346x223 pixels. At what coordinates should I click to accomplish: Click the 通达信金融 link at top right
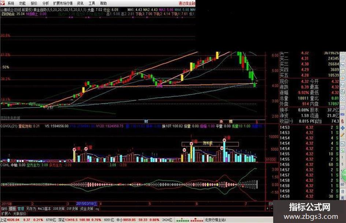click(x=187, y=3)
